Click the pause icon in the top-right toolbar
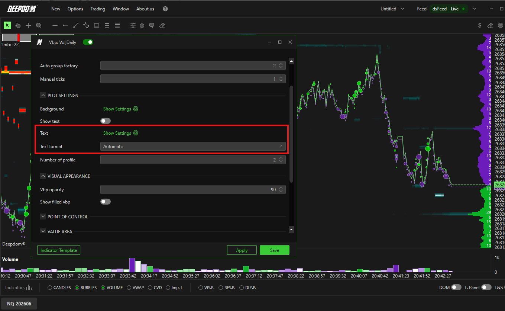Viewport: 505px width, 311px height. 500,25
